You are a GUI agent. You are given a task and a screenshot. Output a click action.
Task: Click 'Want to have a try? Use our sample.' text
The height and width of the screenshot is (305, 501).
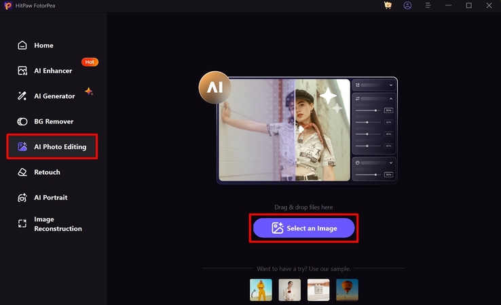click(303, 269)
